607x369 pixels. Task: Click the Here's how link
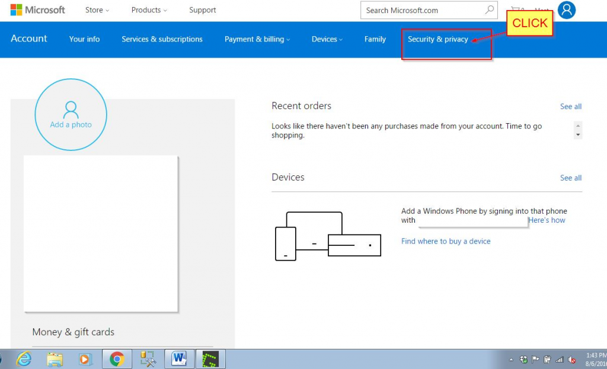547,220
